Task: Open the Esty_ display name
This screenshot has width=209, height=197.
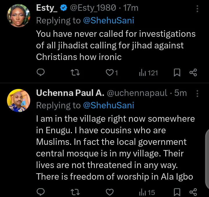Action: 47,8
